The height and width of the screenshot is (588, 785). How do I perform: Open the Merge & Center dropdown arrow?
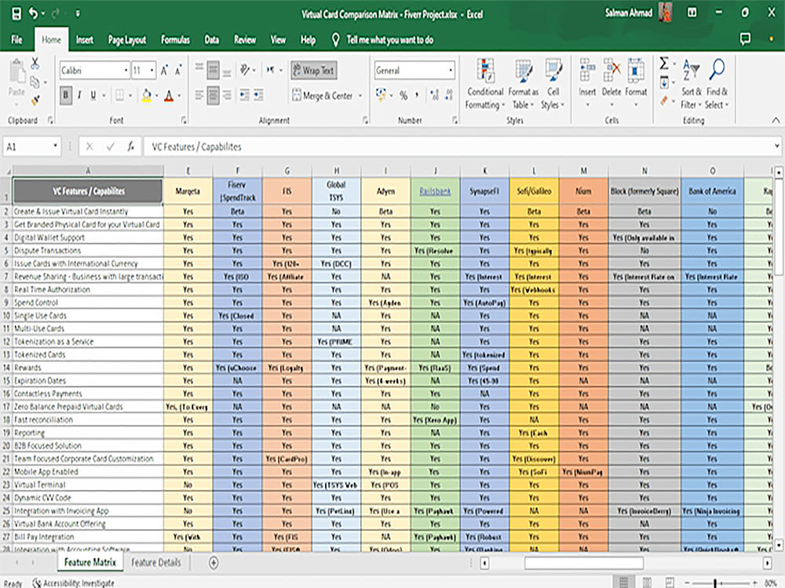[360, 96]
